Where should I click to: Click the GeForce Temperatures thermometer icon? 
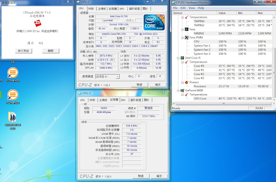(x=187, y=94)
